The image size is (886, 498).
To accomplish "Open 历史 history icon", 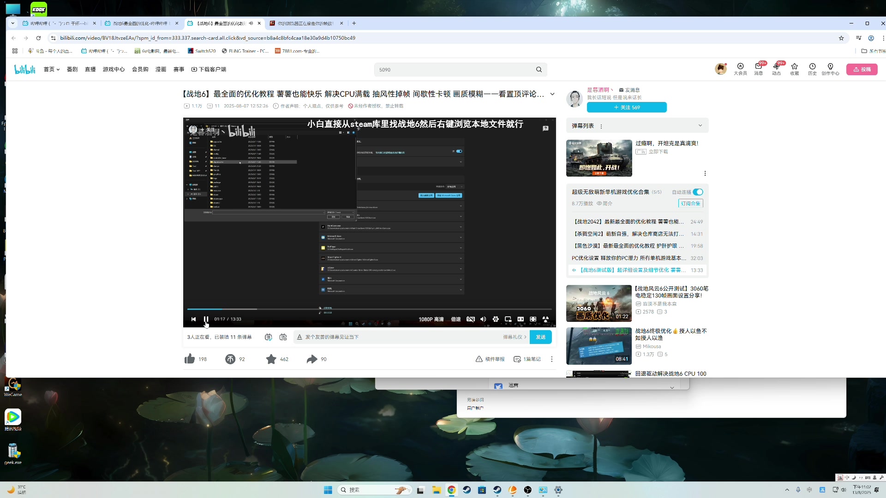I will tap(812, 69).
